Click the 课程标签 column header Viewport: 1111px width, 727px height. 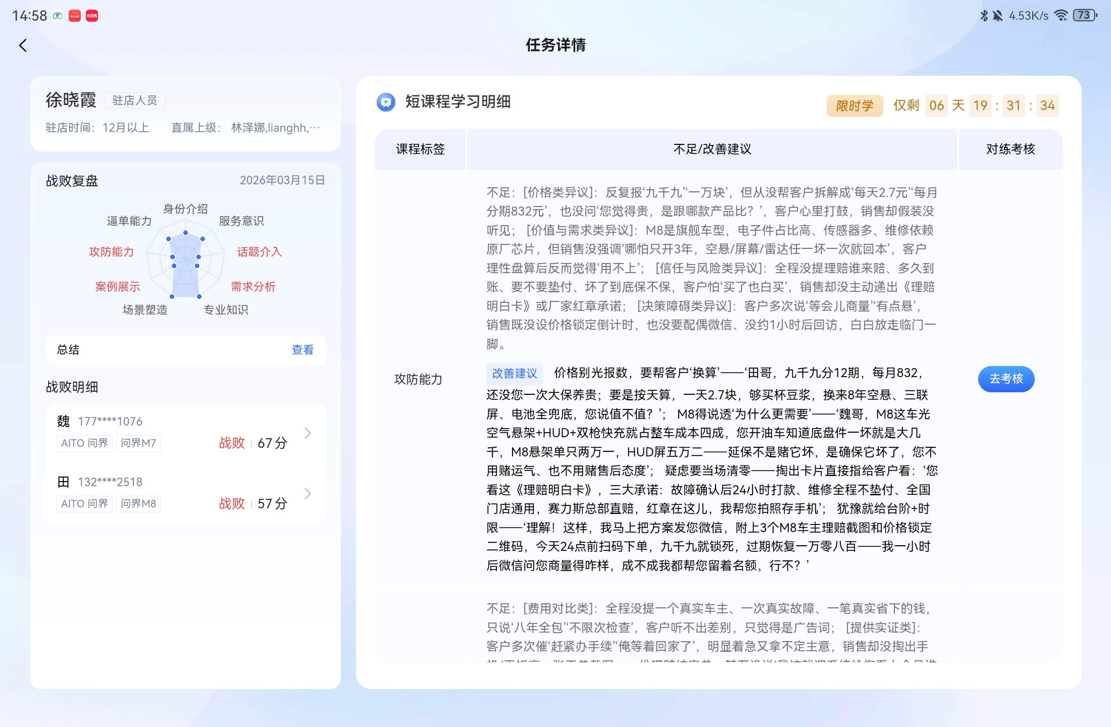point(420,149)
